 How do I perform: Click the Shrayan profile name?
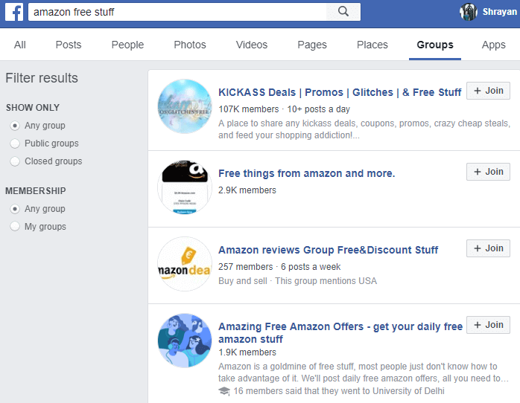(499, 12)
